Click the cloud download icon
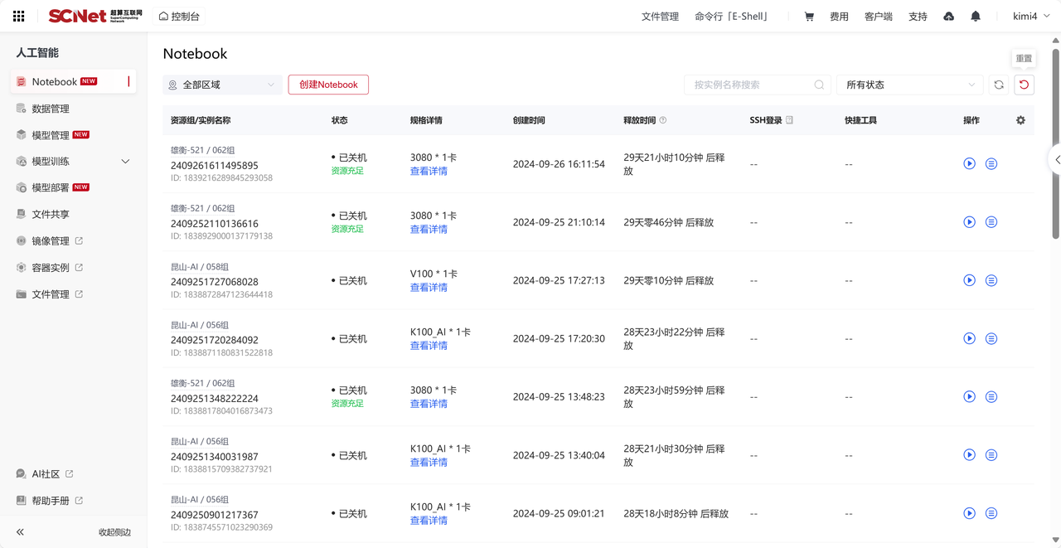 click(x=948, y=17)
